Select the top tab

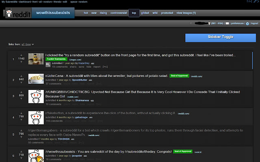click(x=134, y=13)
